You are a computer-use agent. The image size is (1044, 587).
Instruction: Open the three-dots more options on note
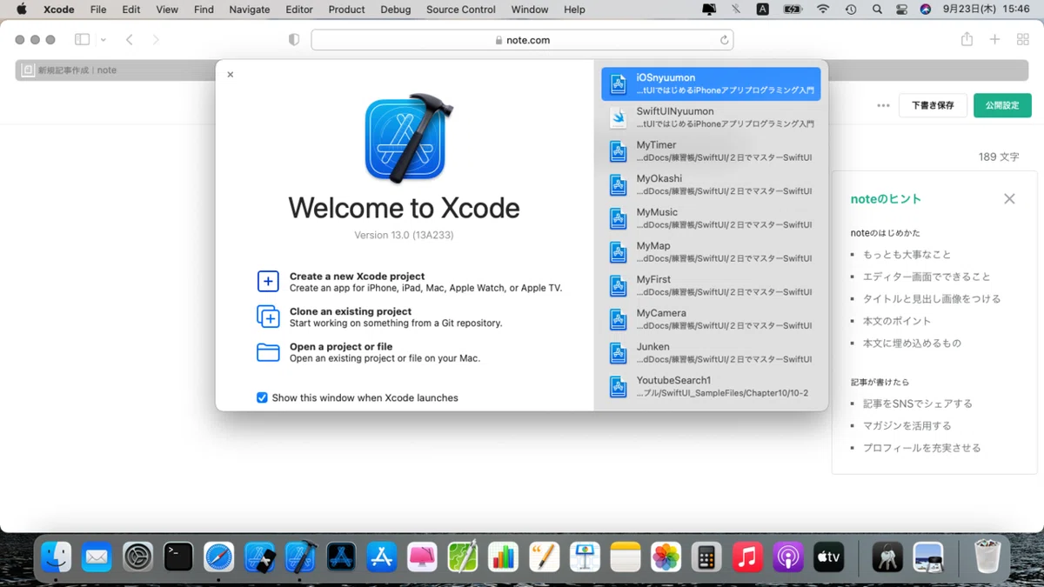(884, 105)
